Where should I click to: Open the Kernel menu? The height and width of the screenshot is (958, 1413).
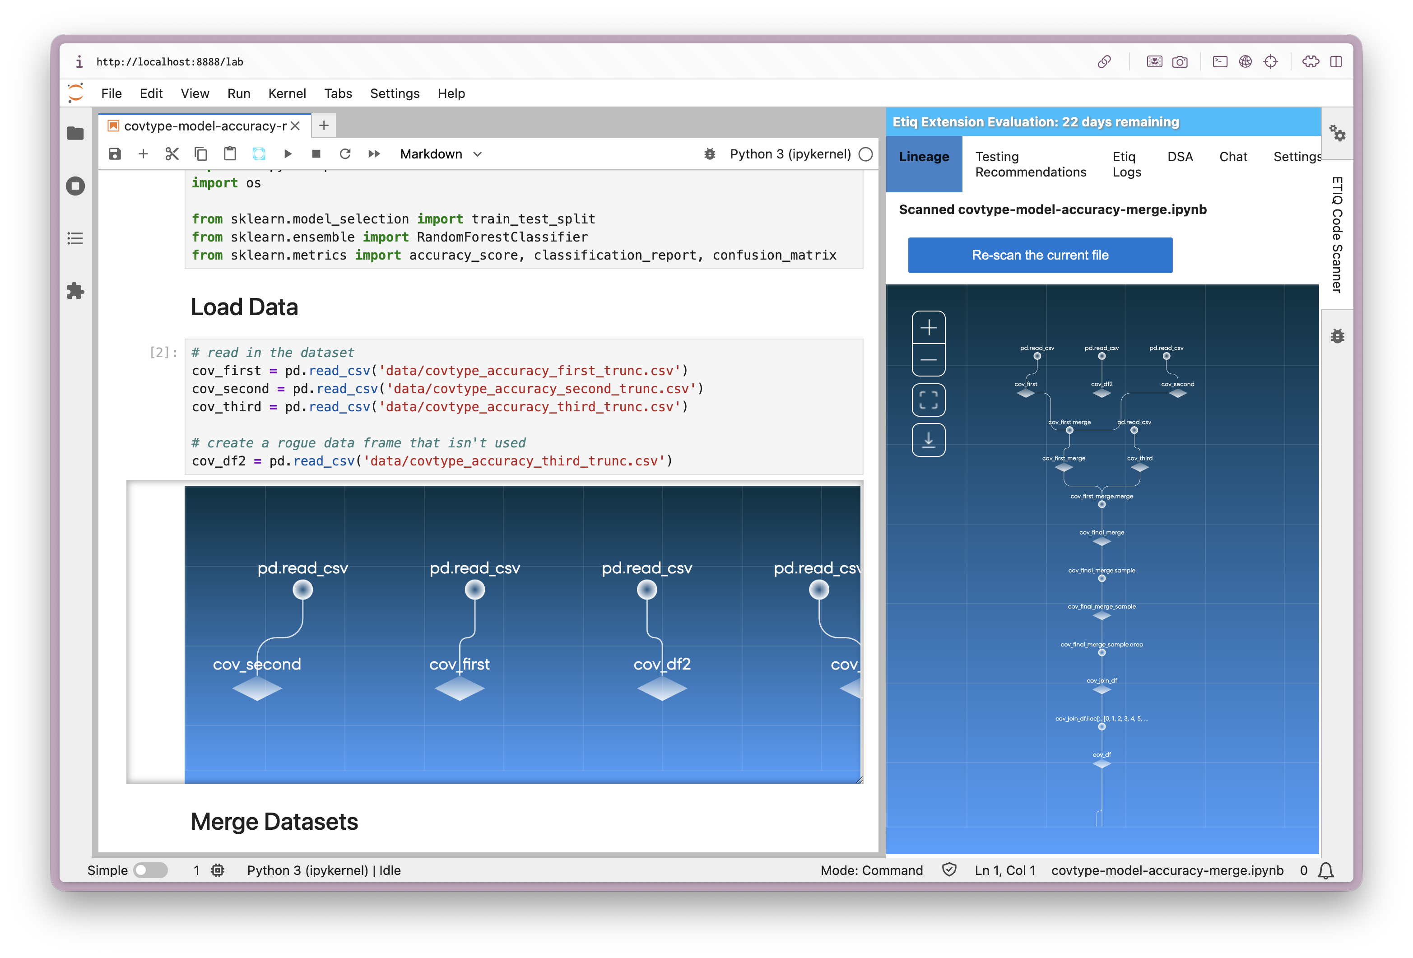coord(287,93)
